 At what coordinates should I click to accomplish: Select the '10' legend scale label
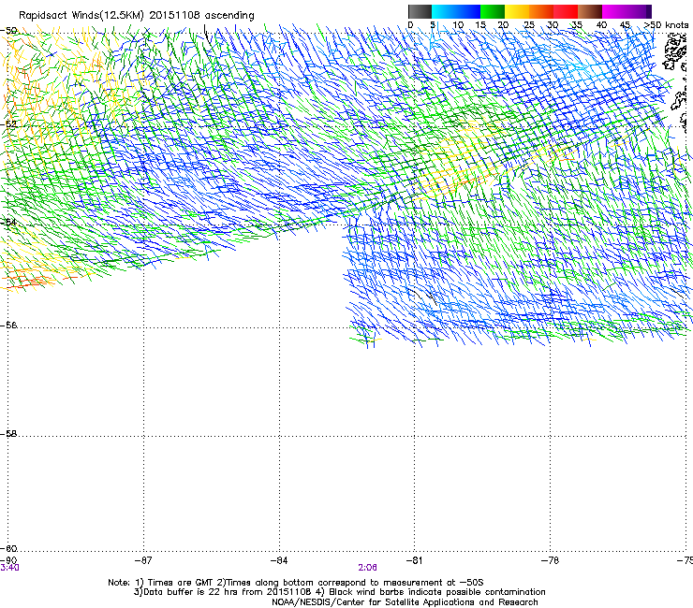pyautogui.click(x=458, y=25)
